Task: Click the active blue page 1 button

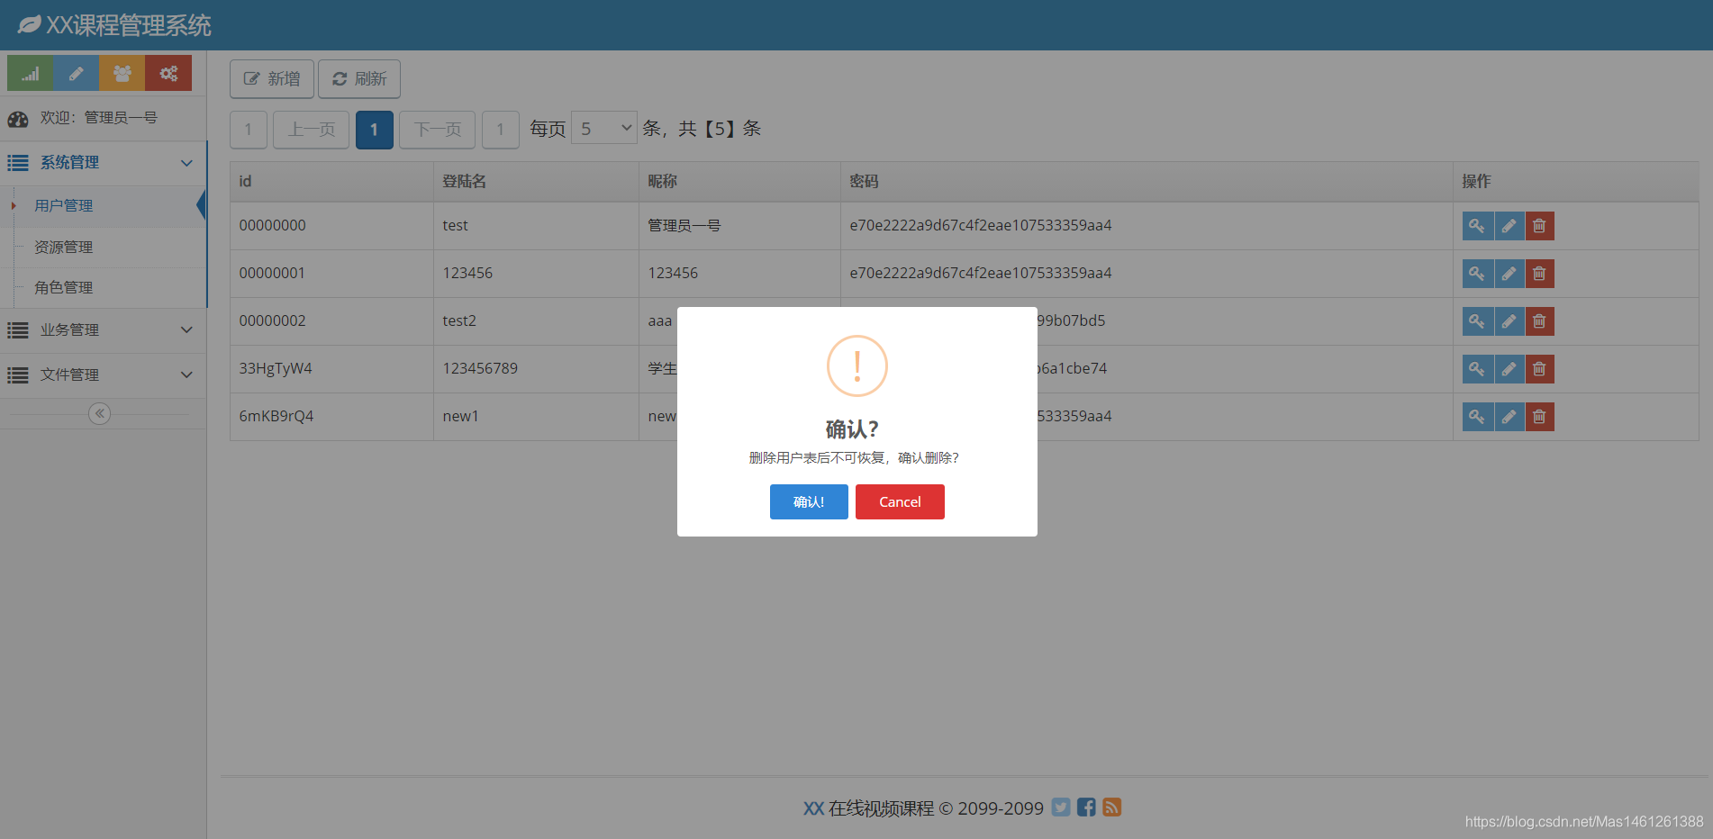Action: [x=375, y=130]
